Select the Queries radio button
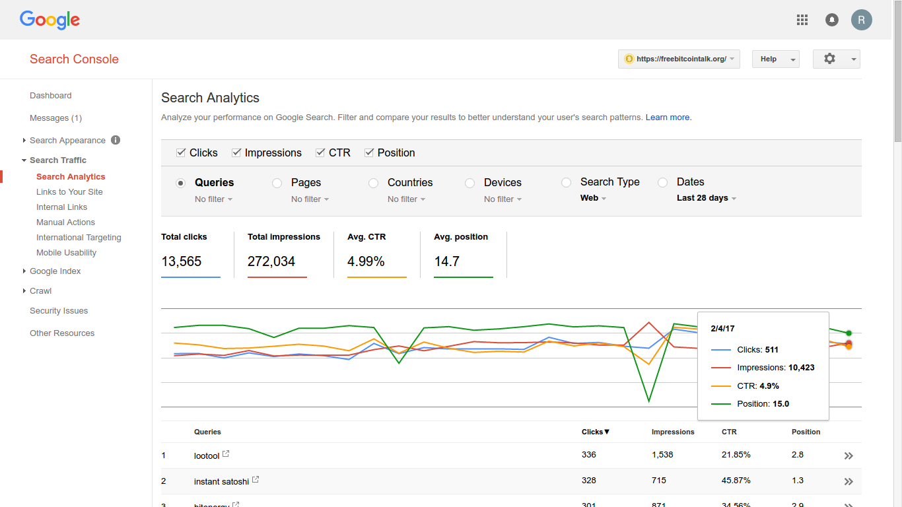 [x=180, y=183]
